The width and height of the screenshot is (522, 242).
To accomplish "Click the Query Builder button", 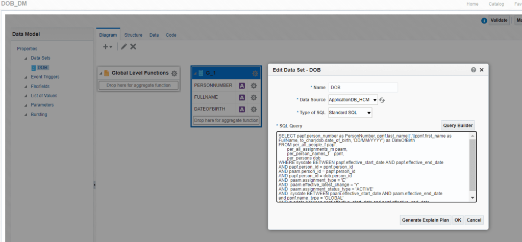I will pyautogui.click(x=458, y=125).
